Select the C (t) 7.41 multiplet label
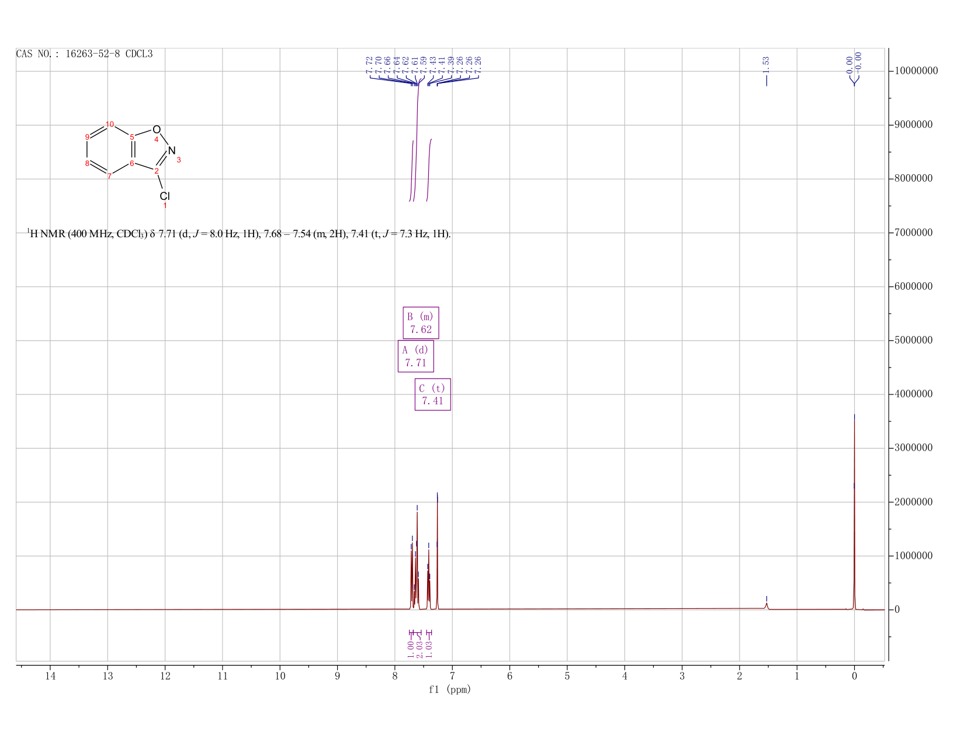Screen dimensions: 964x745 tap(432, 394)
